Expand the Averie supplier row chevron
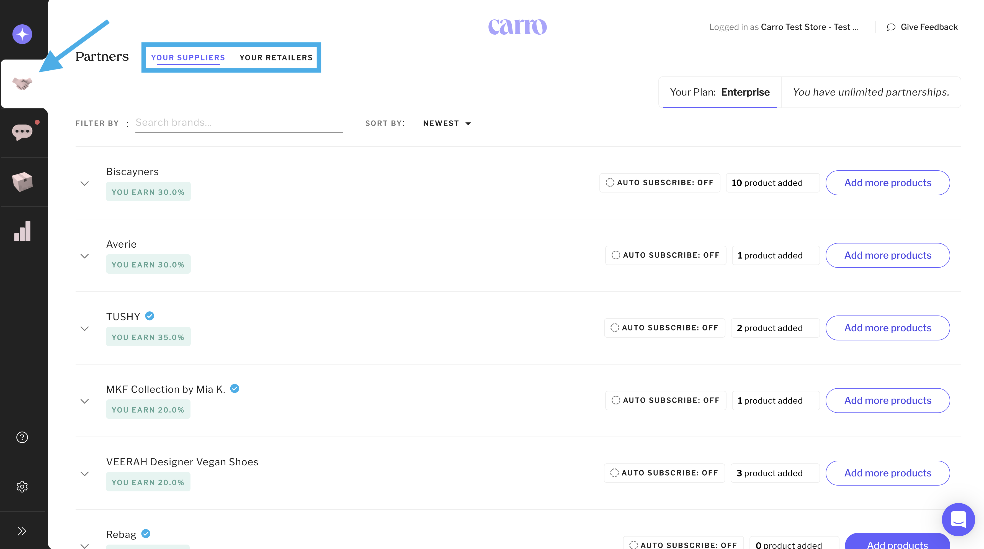Screen dimensions: 984x549 point(85,256)
